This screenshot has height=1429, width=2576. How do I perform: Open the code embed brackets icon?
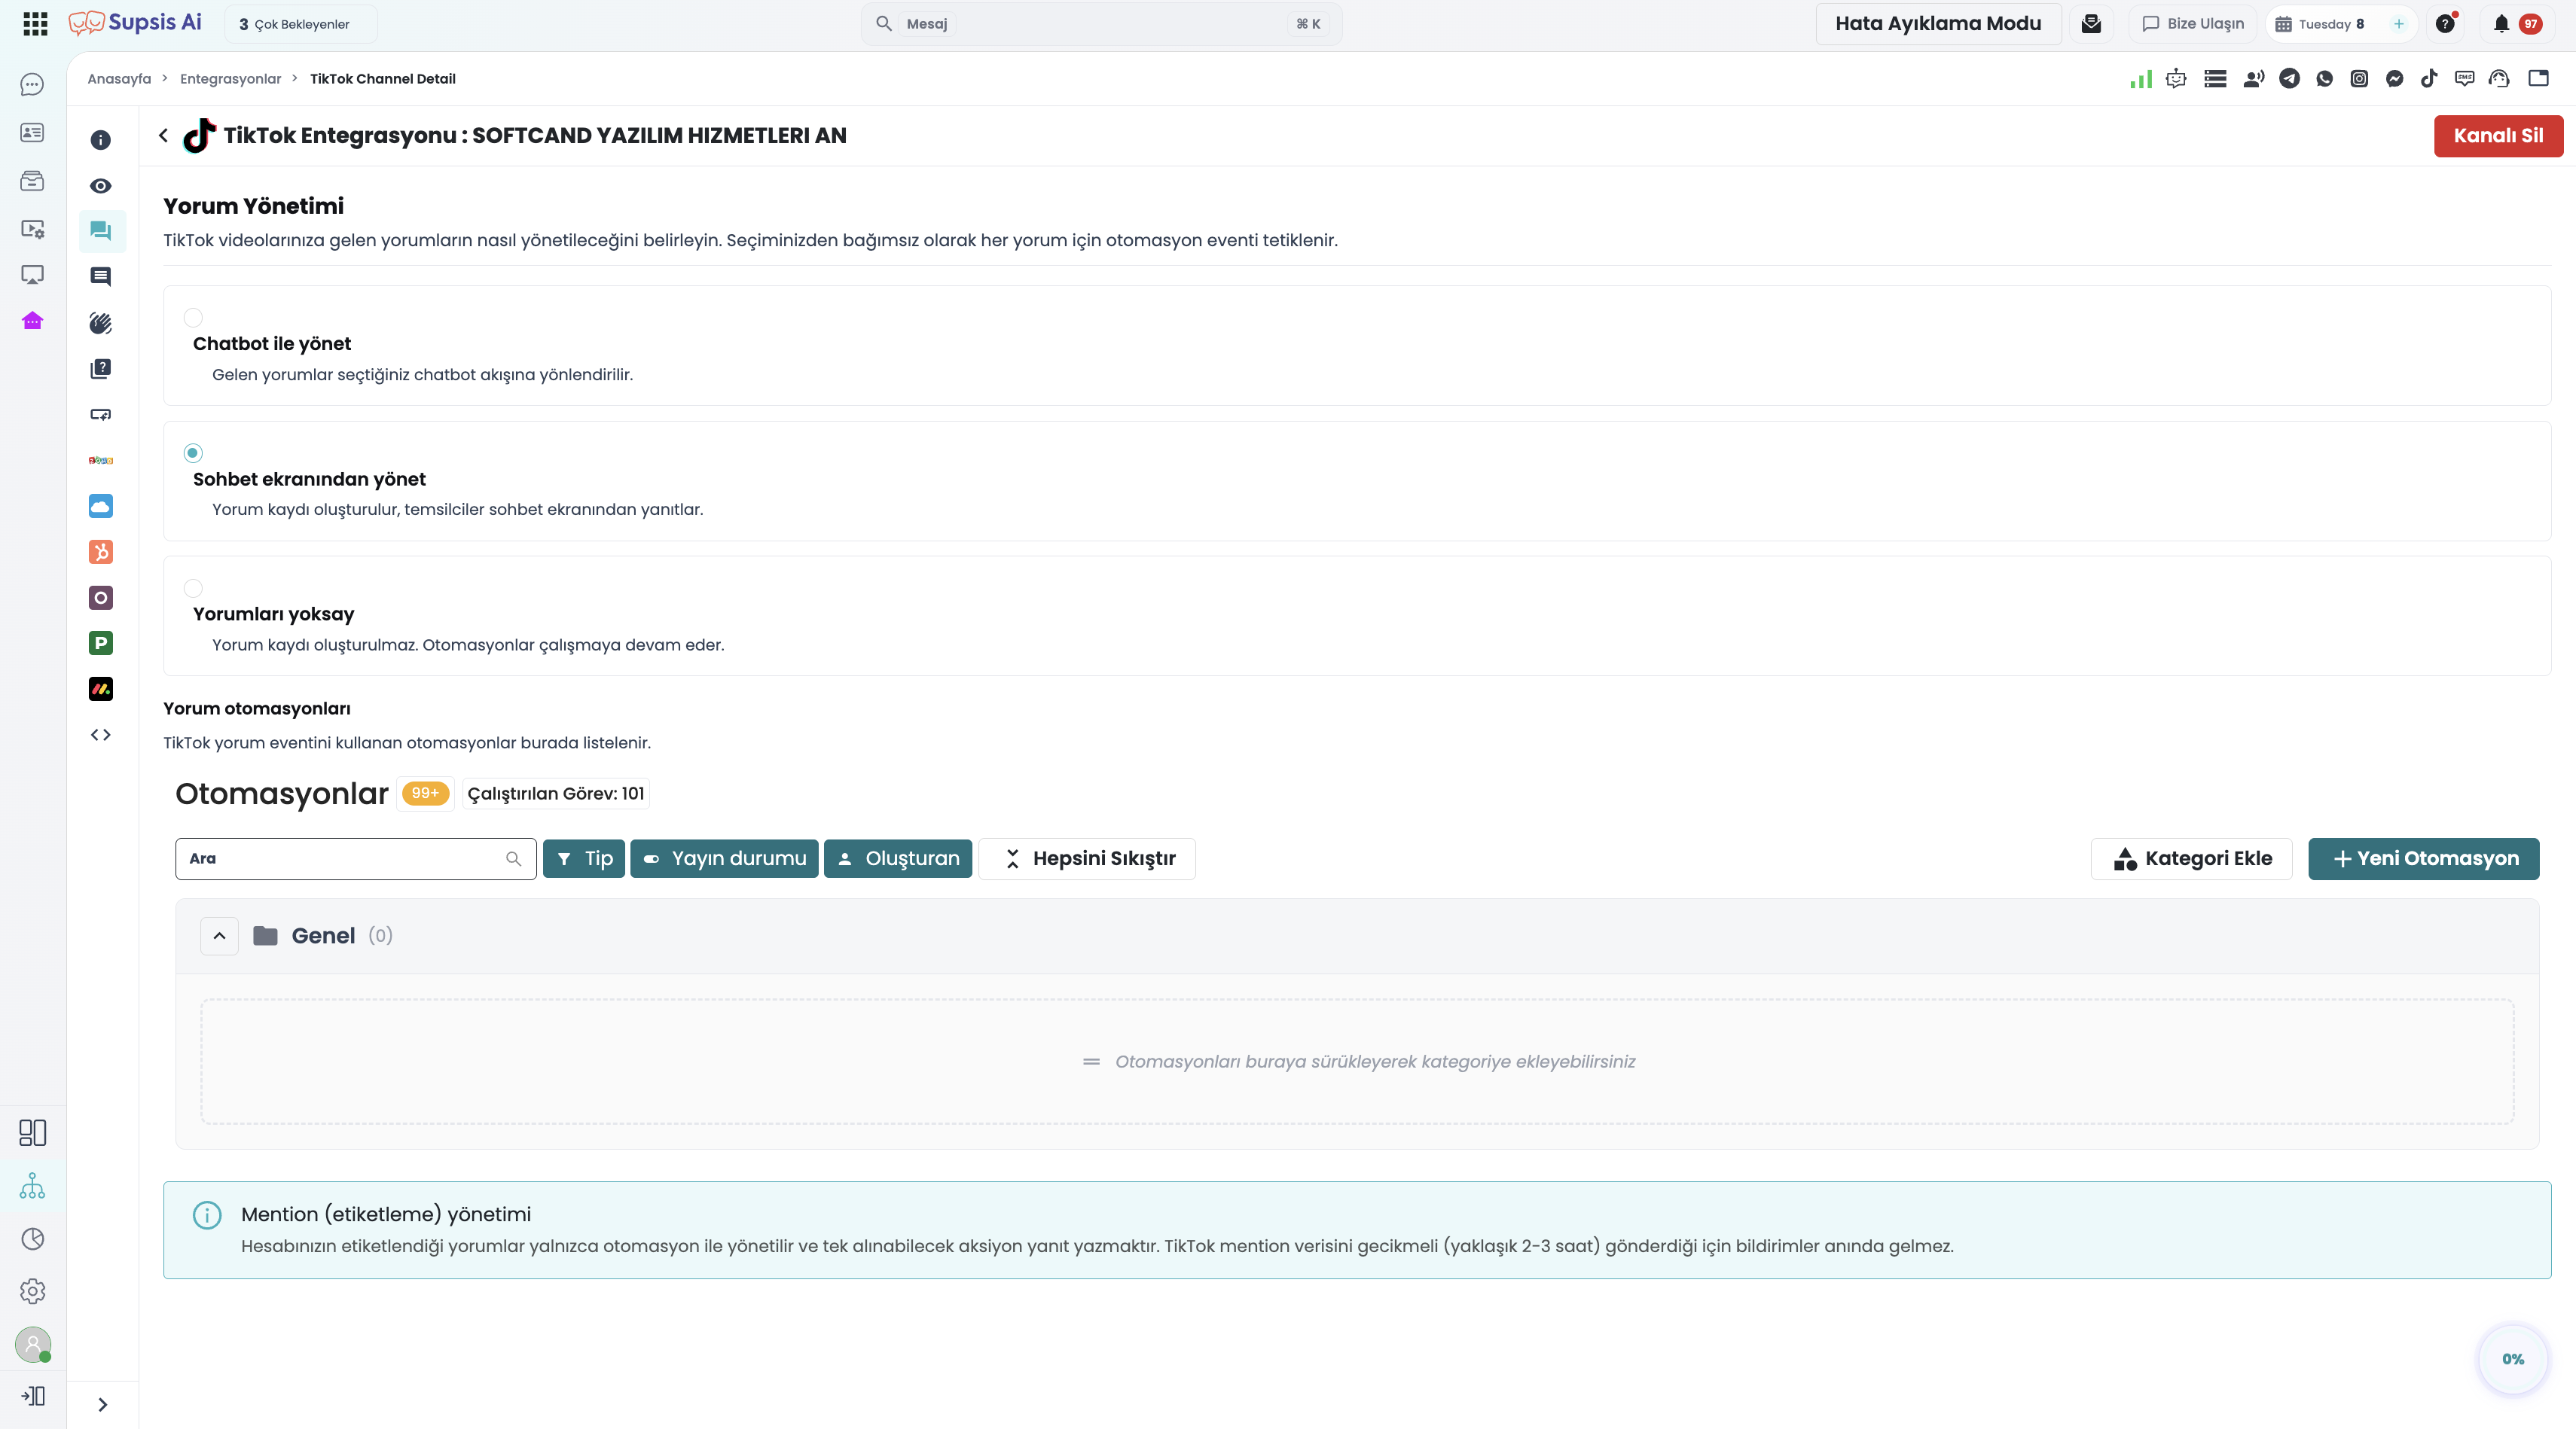pos(101,735)
